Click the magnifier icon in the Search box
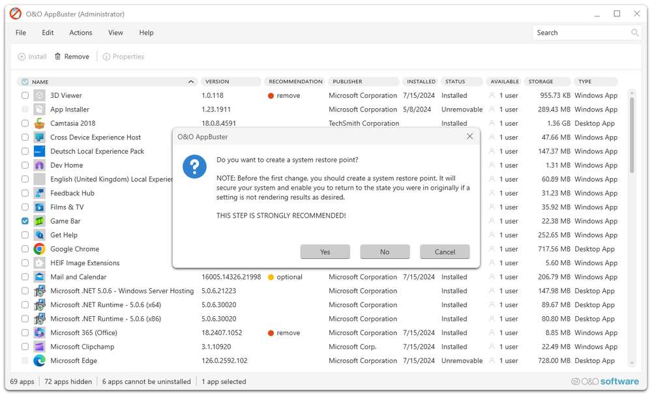This screenshot has height=395, width=652. tap(634, 33)
